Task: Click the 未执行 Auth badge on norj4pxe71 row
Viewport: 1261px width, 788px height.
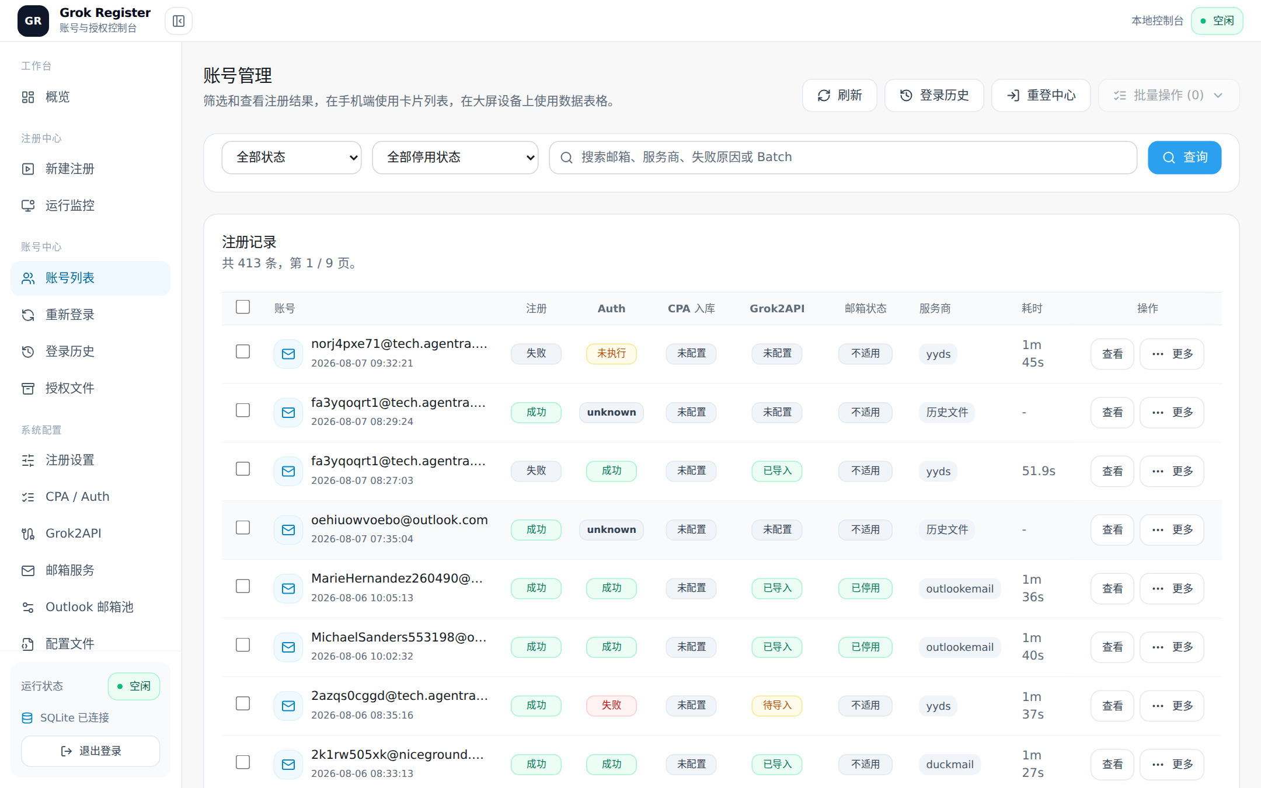Action: pyautogui.click(x=611, y=354)
